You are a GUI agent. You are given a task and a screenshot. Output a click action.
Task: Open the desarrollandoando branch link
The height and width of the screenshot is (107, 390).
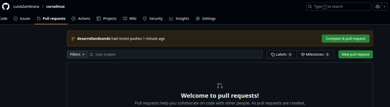[x=94, y=39]
